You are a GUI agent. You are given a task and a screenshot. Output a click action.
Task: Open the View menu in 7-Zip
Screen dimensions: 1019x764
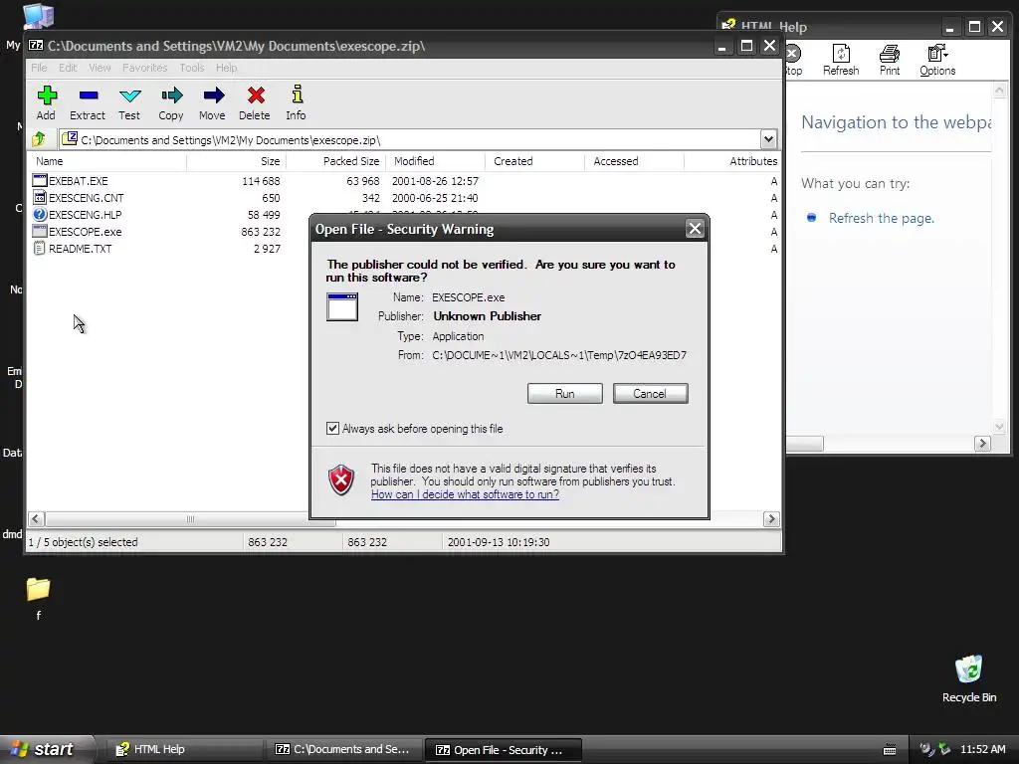pyautogui.click(x=100, y=68)
